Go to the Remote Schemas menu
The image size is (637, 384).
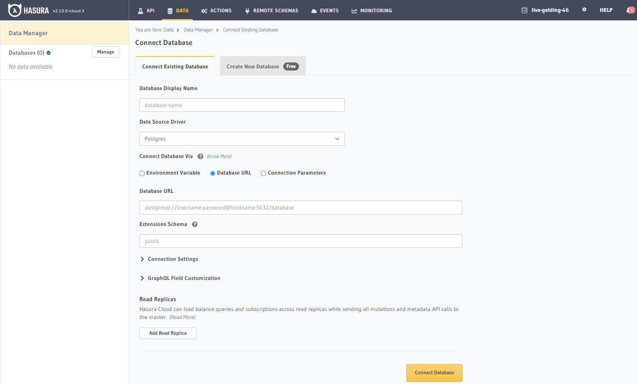(271, 11)
